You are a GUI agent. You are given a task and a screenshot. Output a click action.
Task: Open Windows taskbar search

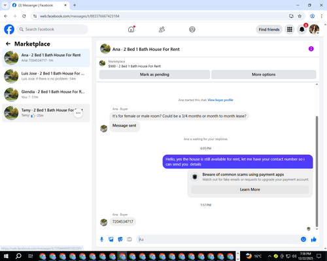click(x=18, y=256)
